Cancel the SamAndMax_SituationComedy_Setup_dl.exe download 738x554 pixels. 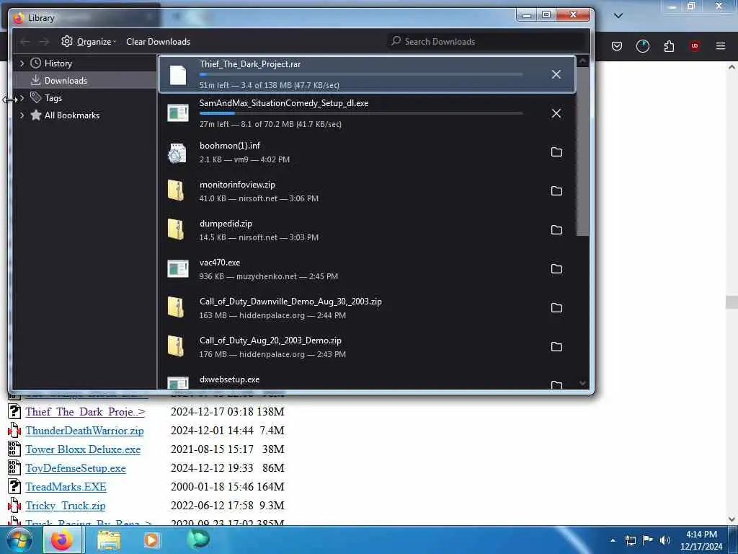pos(556,113)
